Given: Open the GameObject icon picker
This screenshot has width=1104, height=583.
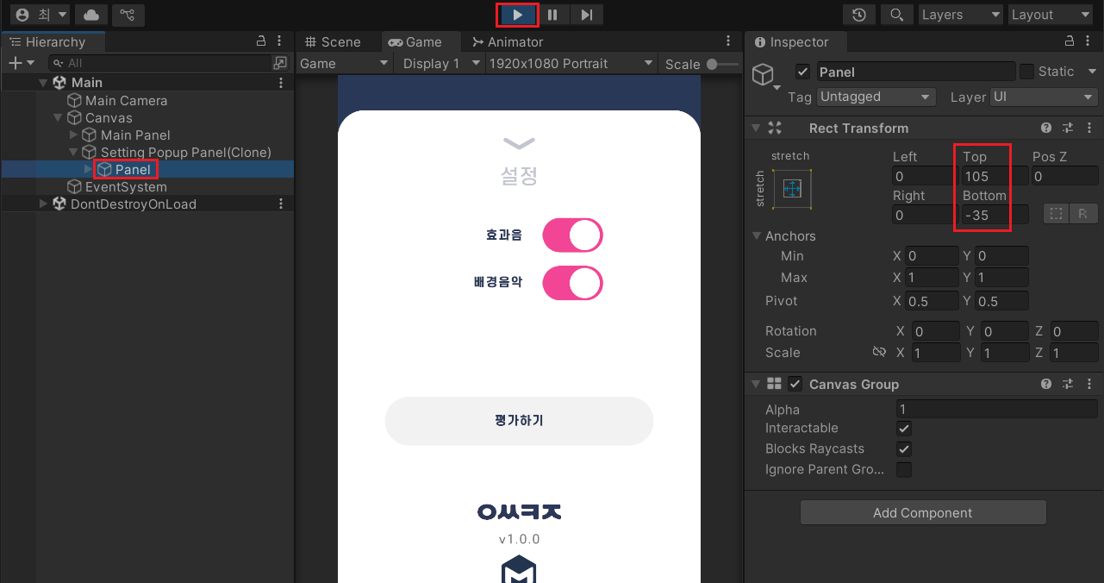Looking at the screenshot, I should (x=766, y=76).
